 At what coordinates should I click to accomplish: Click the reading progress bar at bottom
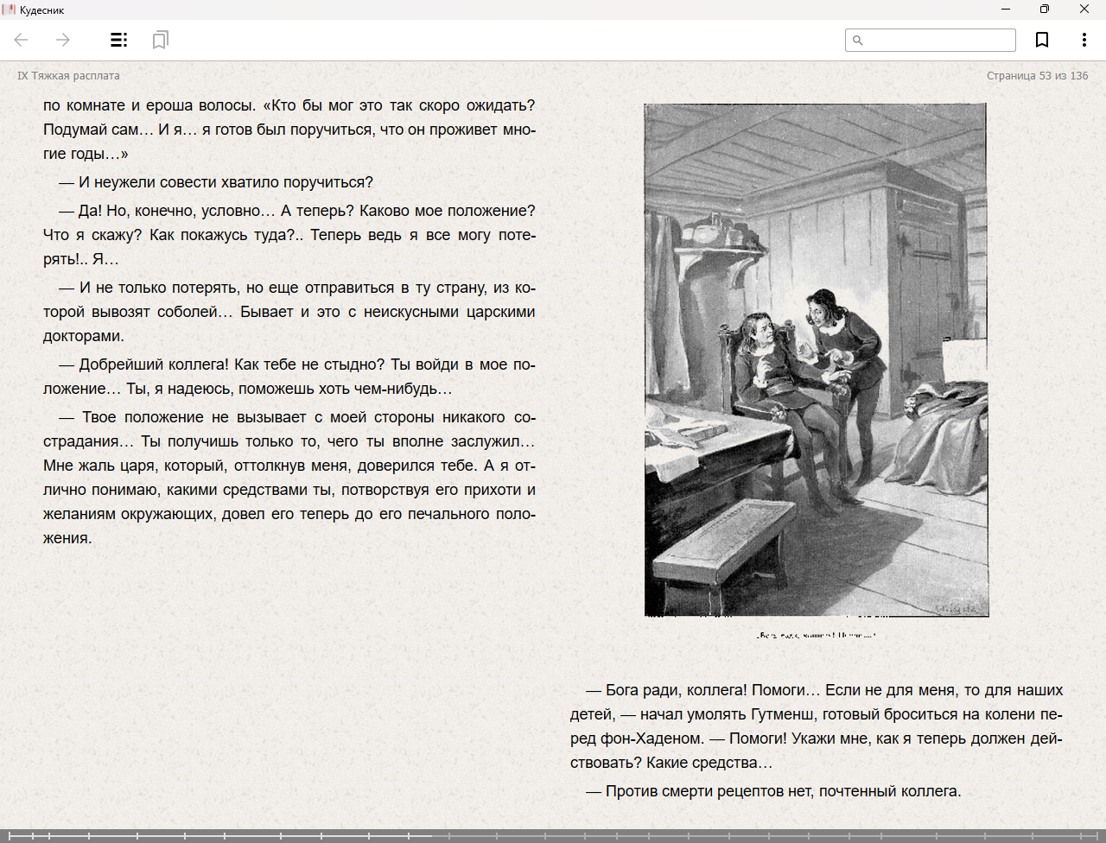coord(553,835)
